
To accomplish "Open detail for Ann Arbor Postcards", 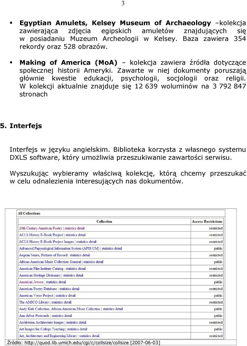I will point(68,316).
